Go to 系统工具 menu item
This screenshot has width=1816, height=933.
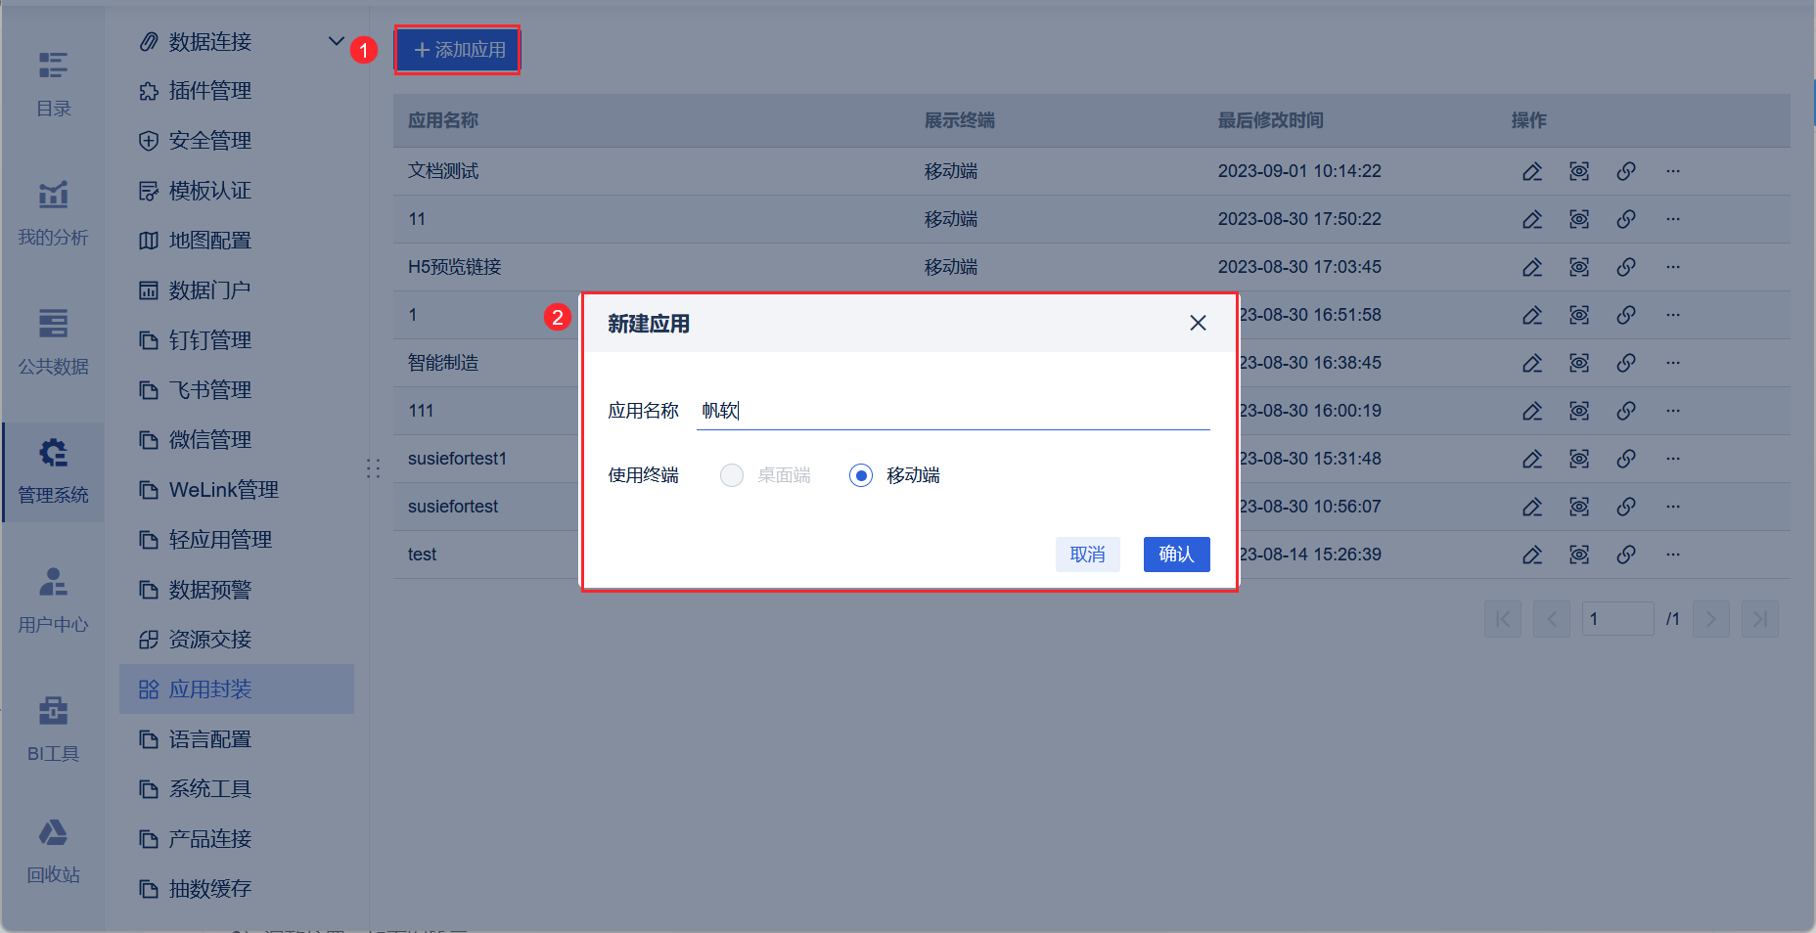point(237,789)
